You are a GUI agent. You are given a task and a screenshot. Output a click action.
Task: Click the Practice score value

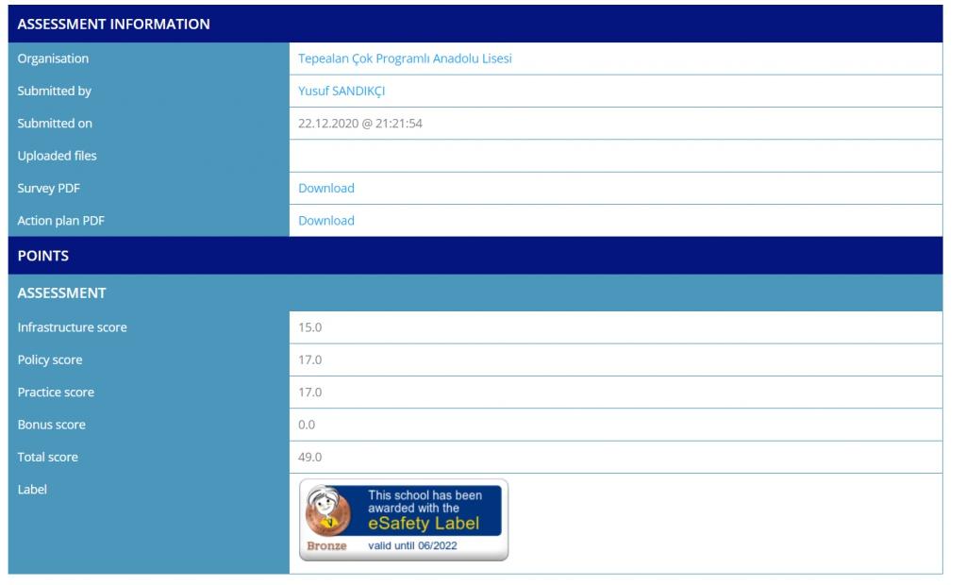click(310, 393)
